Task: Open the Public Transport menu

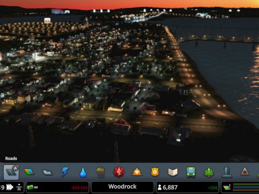Action: point(191,172)
